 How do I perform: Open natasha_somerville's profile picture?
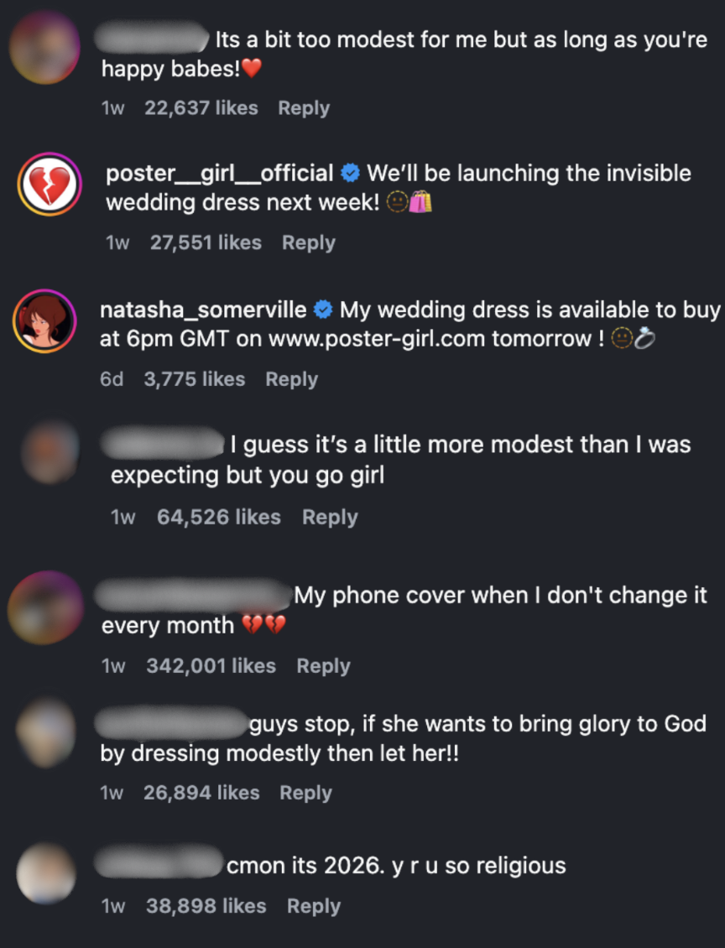tap(45, 322)
